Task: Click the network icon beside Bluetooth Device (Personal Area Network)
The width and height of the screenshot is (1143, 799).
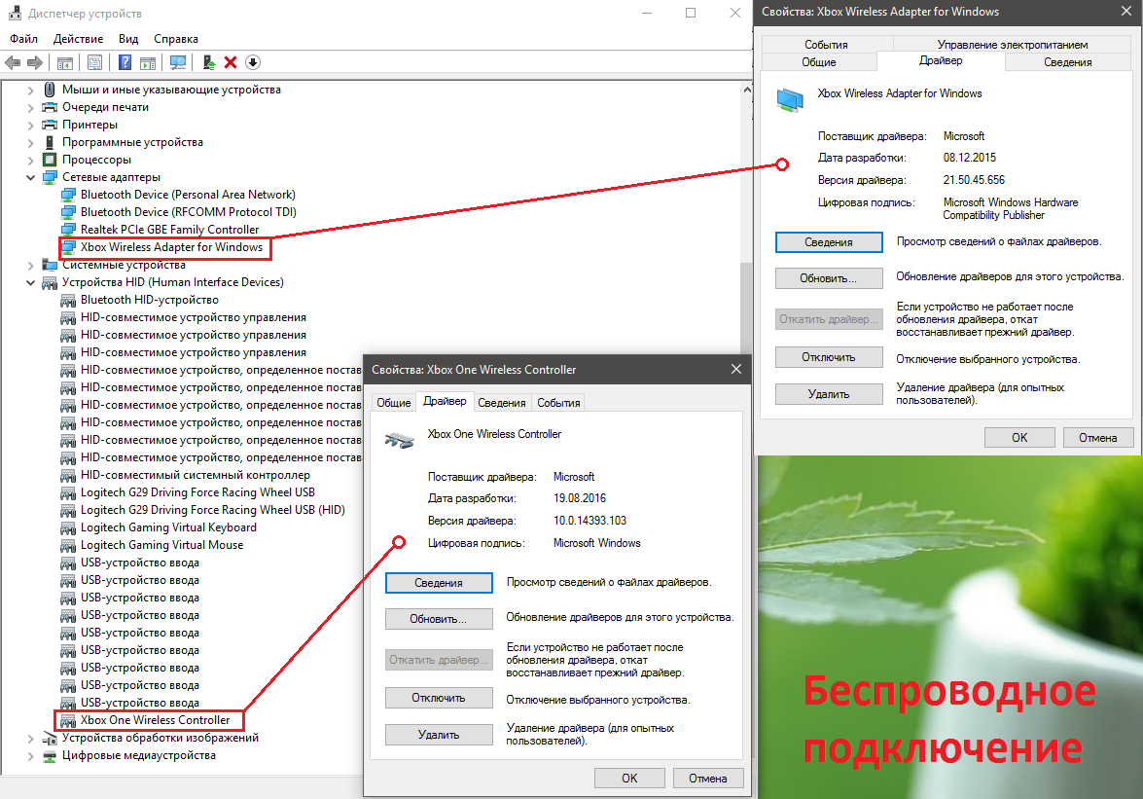Action: [x=68, y=195]
